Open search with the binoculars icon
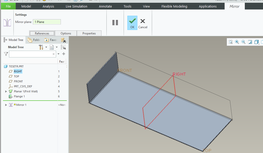 click(64, 40)
